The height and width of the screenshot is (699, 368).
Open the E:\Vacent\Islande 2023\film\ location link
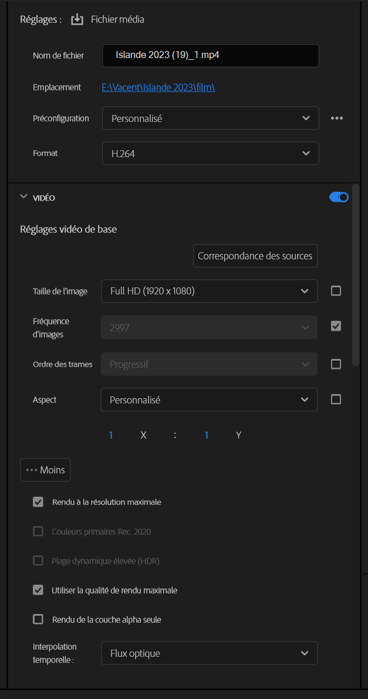[x=158, y=87]
